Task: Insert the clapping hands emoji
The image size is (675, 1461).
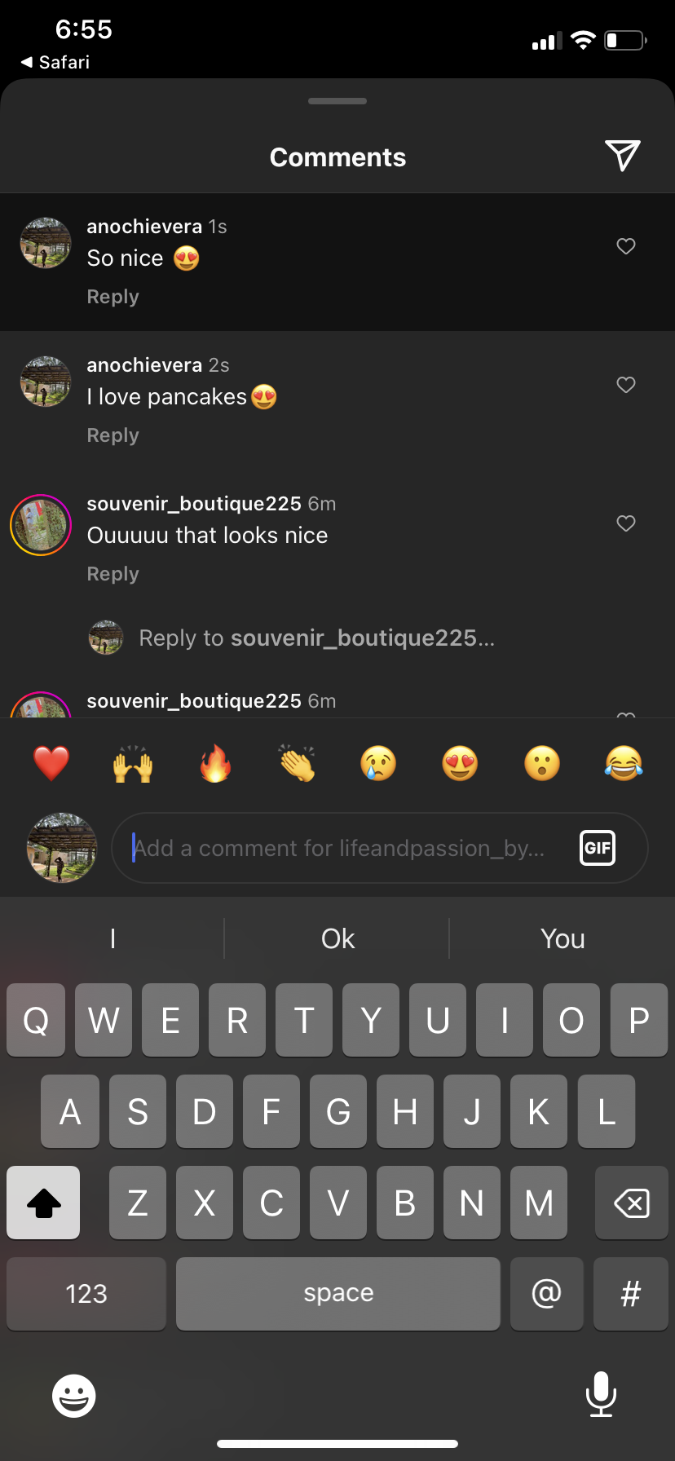Action: pos(297,764)
